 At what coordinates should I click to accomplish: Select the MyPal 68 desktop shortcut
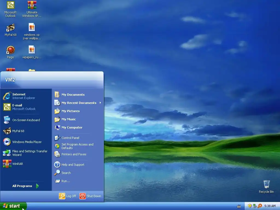click(x=10, y=30)
